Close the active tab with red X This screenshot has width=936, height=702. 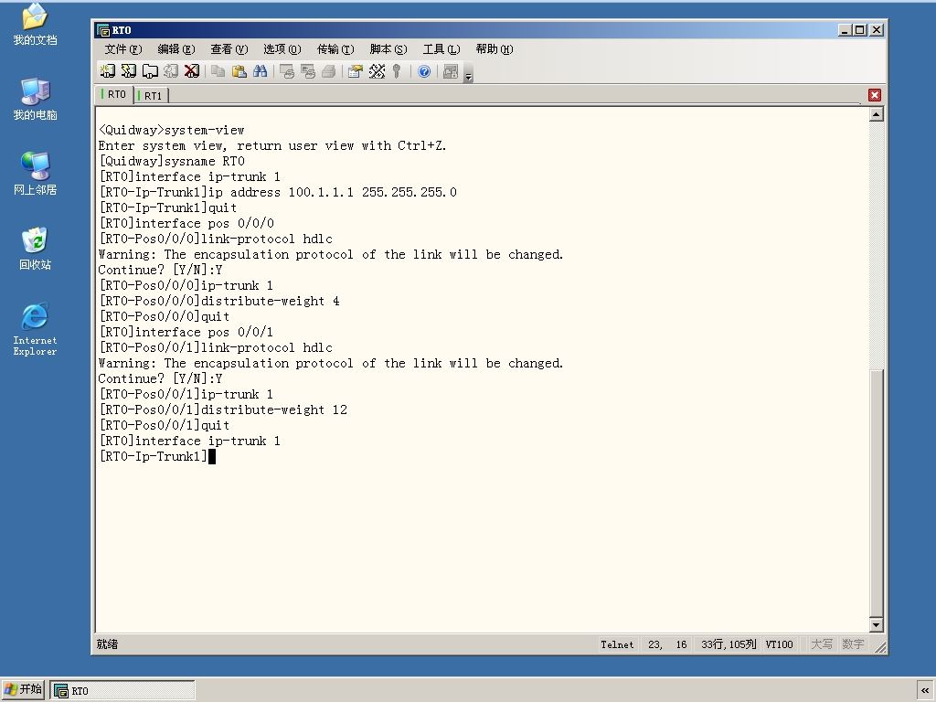[875, 95]
